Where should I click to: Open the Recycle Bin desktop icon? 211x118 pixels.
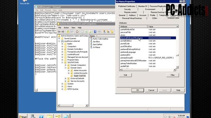pyautogui.click(x=25, y=2)
